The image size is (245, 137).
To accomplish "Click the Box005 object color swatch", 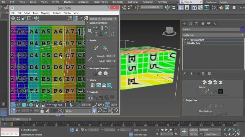I will pos(242,29).
